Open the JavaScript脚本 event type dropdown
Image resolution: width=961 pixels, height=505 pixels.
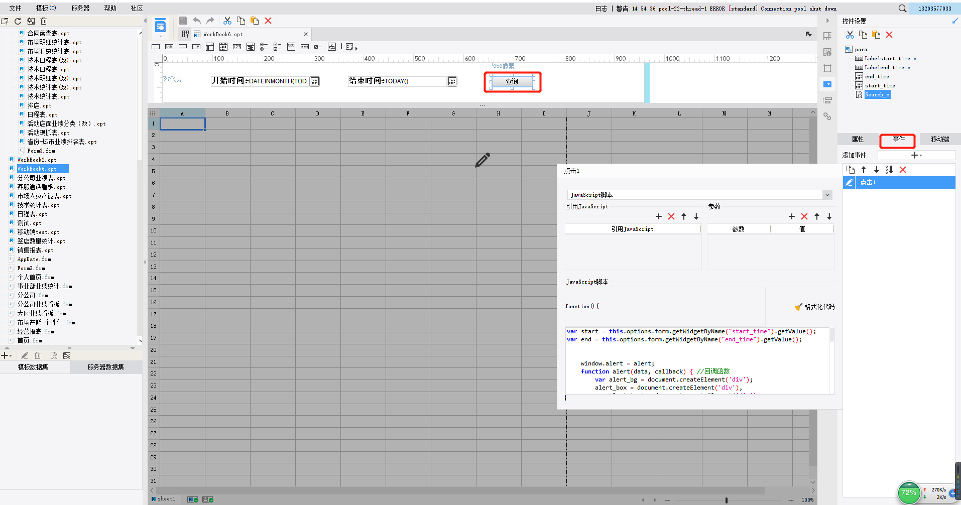(827, 195)
